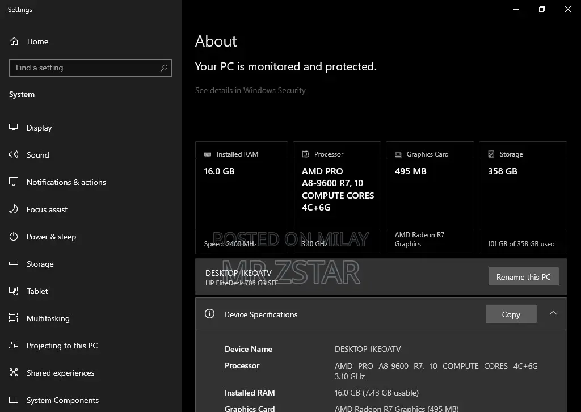Click the Shared experiences icon
This screenshot has width=581, height=412.
[x=14, y=373]
